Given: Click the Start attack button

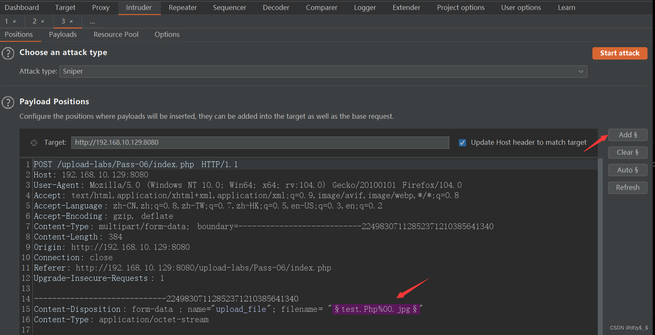Looking at the screenshot, I should pyautogui.click(x=620, y=53).
